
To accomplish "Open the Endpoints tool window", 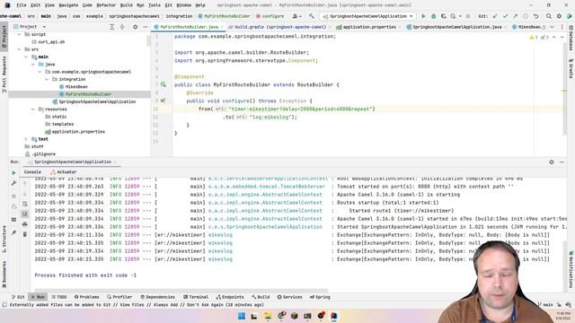I will [x=230, y=297].
